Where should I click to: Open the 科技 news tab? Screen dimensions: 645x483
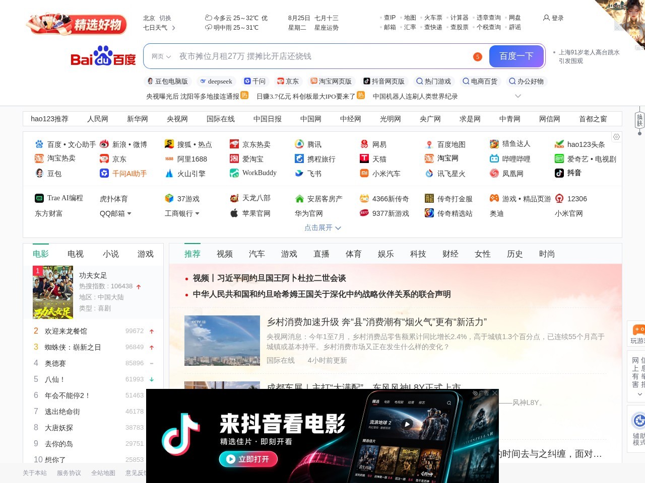pyautogui.click(x=418, y=254)
